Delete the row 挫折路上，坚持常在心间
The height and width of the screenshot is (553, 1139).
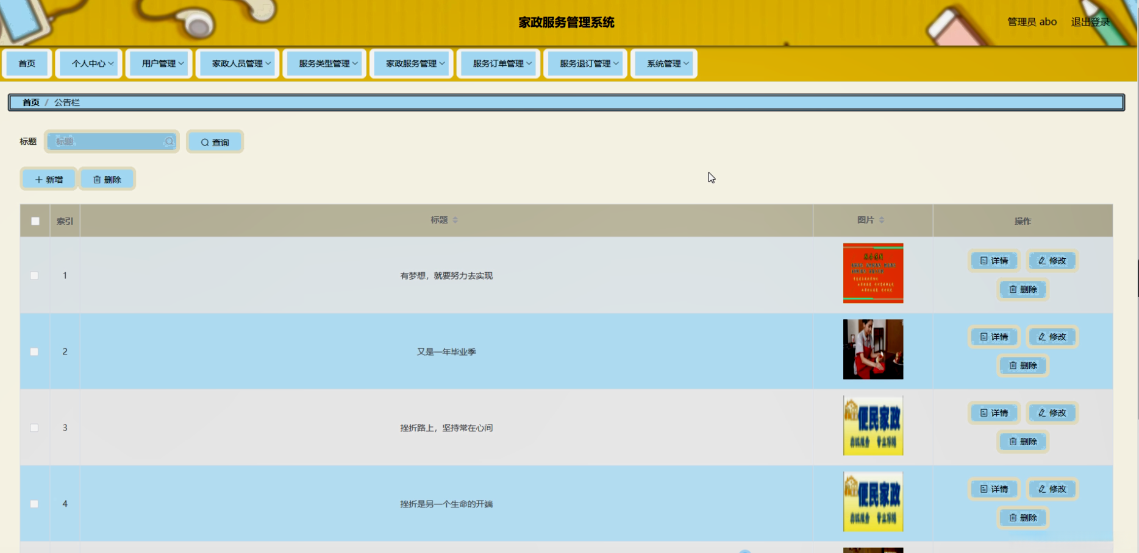(x=1023, y=442)
